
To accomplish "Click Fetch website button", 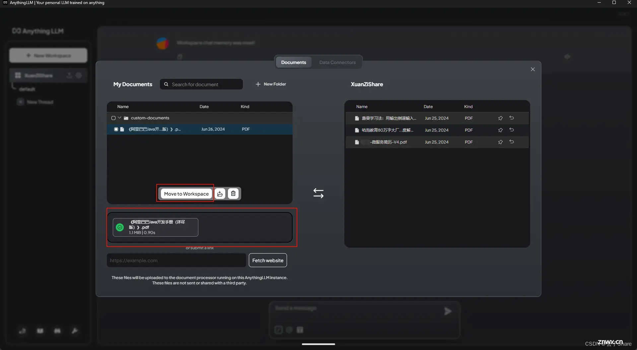I will (268, 261).
